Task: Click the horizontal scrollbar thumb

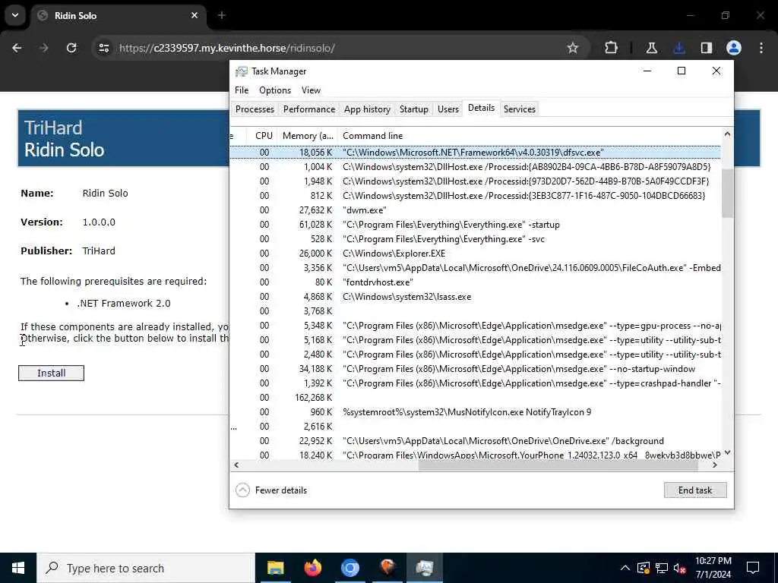Action: (x=558, y=465)
